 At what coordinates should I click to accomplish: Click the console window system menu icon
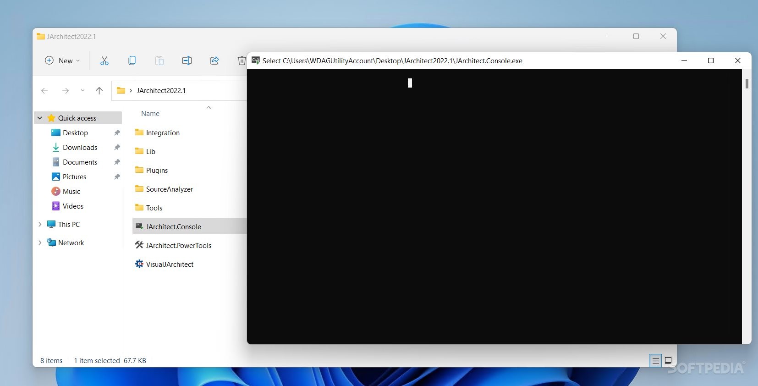(256, 61)
